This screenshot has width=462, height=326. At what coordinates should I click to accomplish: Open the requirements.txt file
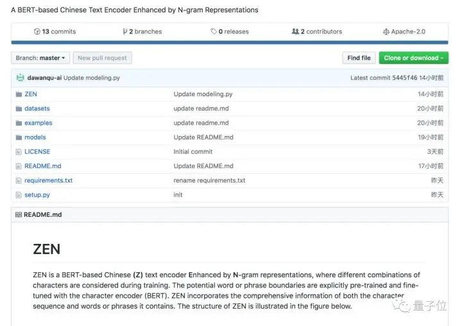tap(48, 180)
